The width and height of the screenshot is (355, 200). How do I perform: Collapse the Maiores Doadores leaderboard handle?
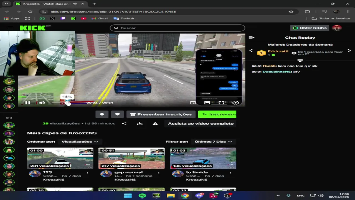click(x=300, y=61)
